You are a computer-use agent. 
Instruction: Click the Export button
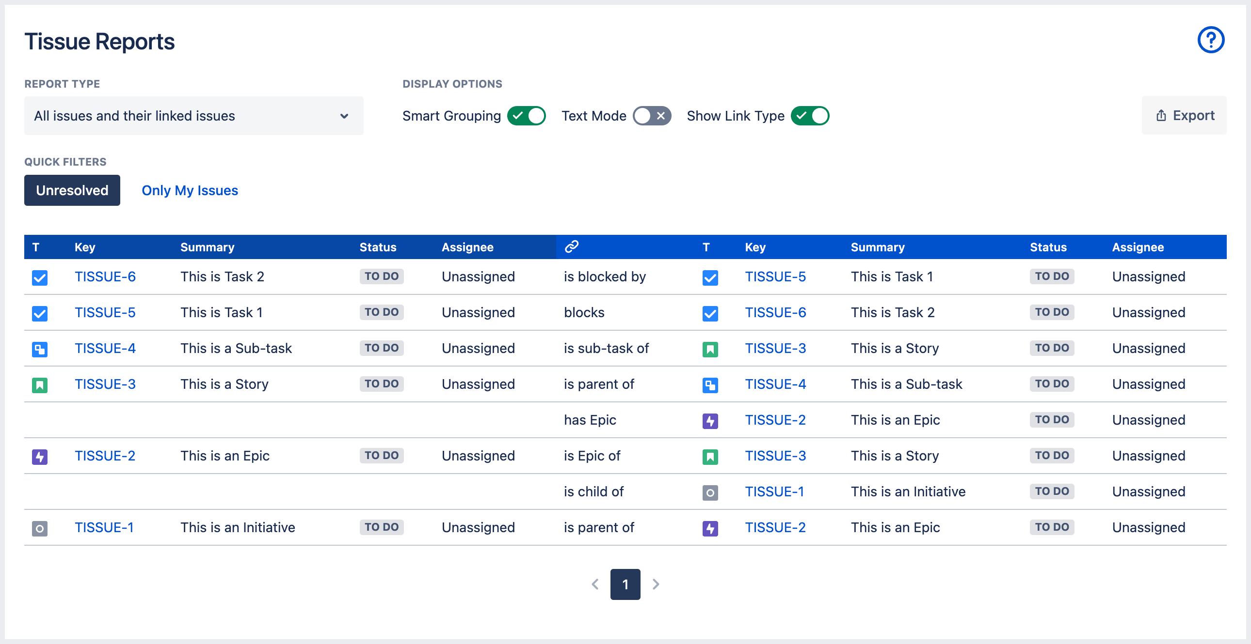tap(1184, 115)
